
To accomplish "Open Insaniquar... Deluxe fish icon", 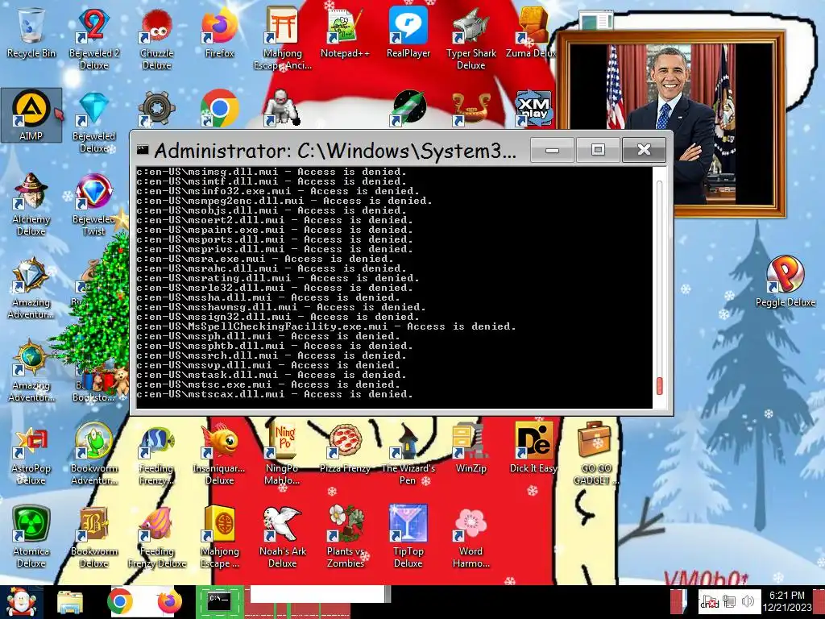I will [219, 454].
